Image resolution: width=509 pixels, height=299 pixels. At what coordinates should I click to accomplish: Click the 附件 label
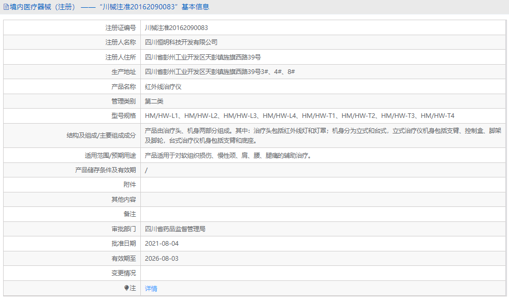(x=130, y=185)
